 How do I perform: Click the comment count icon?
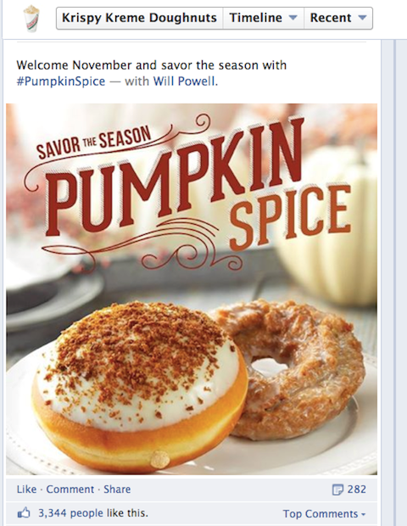coord(337,490)
